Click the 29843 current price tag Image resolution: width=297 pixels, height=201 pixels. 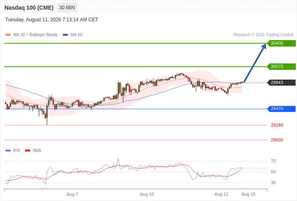(281, 82)
